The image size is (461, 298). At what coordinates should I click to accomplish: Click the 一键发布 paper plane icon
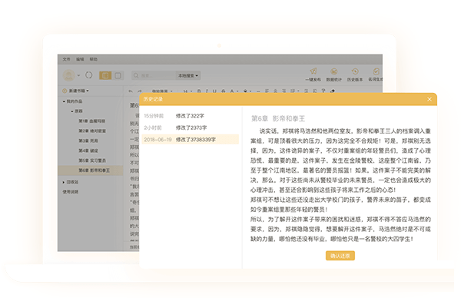tap(313, 71)
